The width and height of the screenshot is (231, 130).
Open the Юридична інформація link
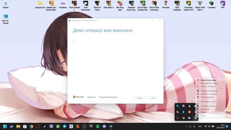(x=108, y=97)
